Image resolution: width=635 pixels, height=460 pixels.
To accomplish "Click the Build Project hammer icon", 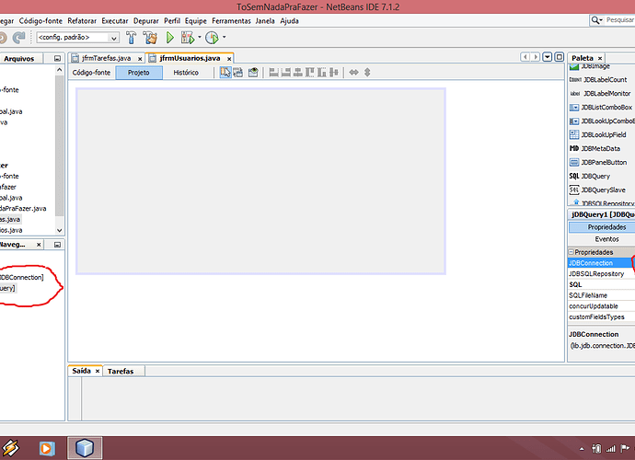I will [x=132, y=38].
